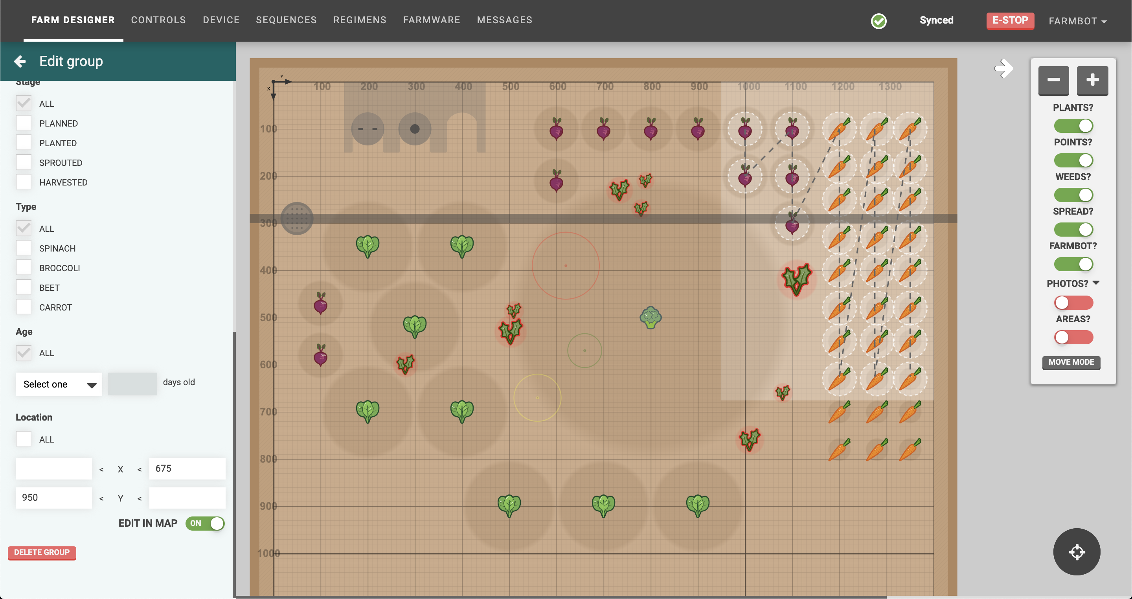Select a spinach plant icon on the map

click(x=368, y=246)
